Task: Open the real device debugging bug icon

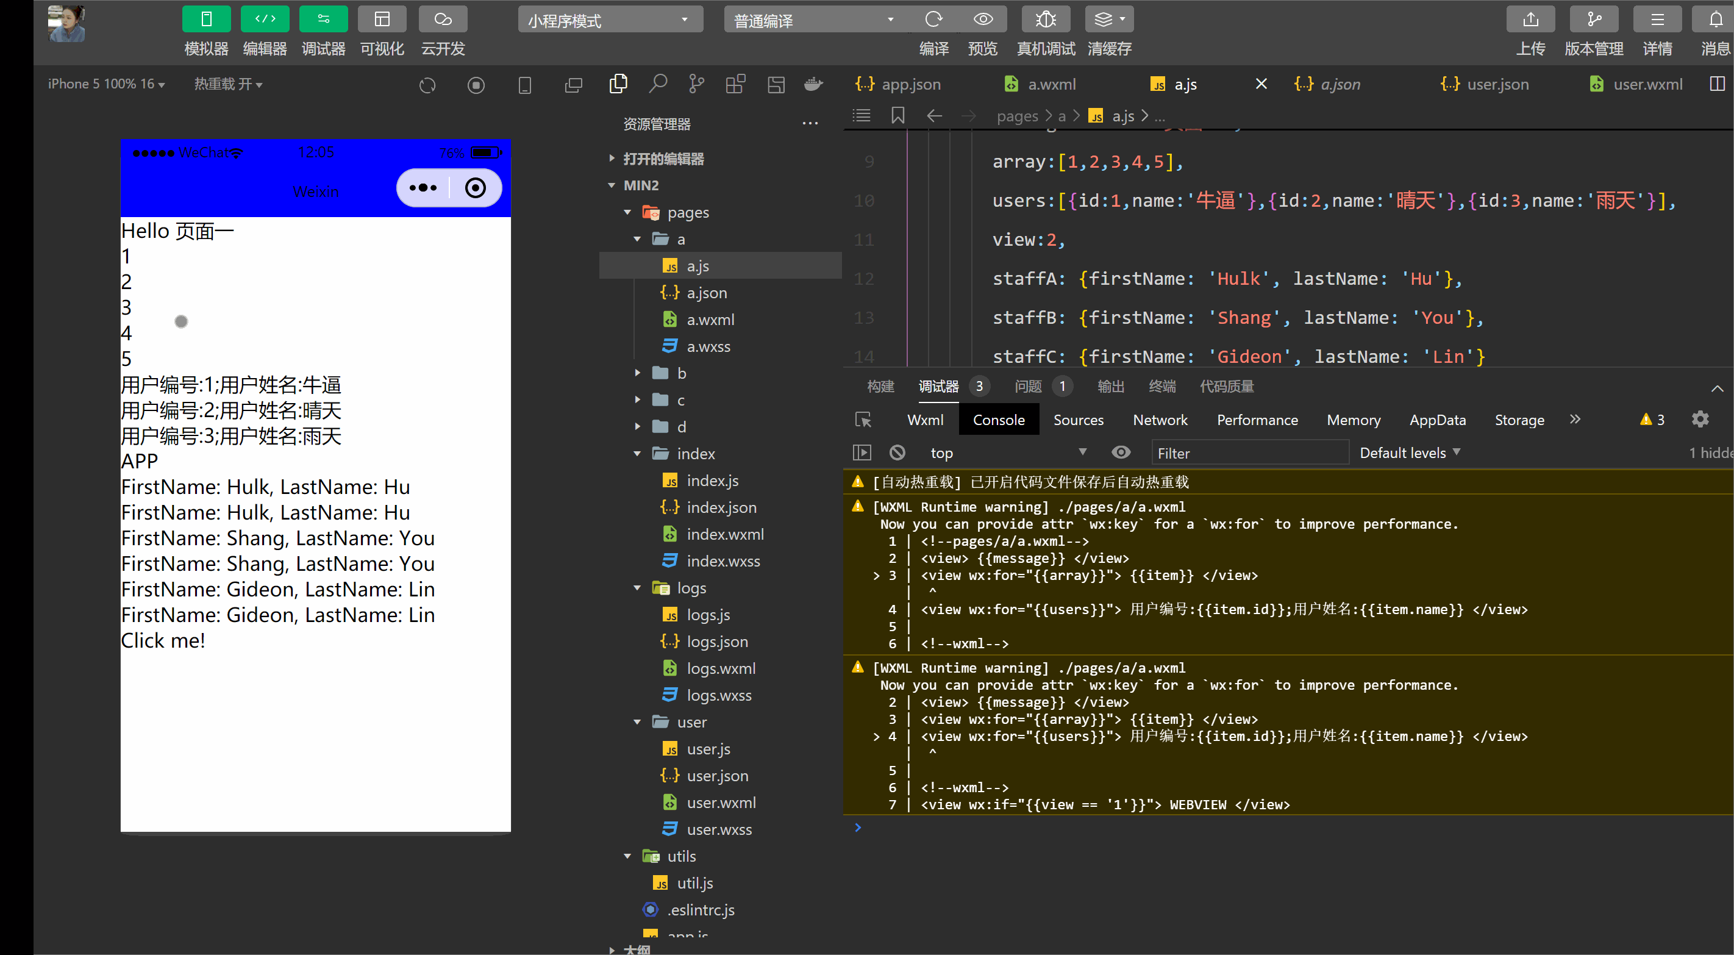Action: 1046,20
